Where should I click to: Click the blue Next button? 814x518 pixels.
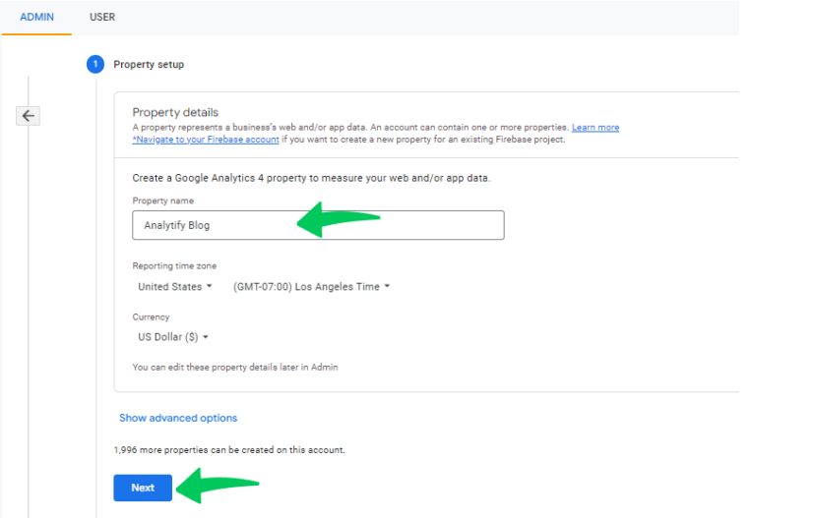click(143, 488)
